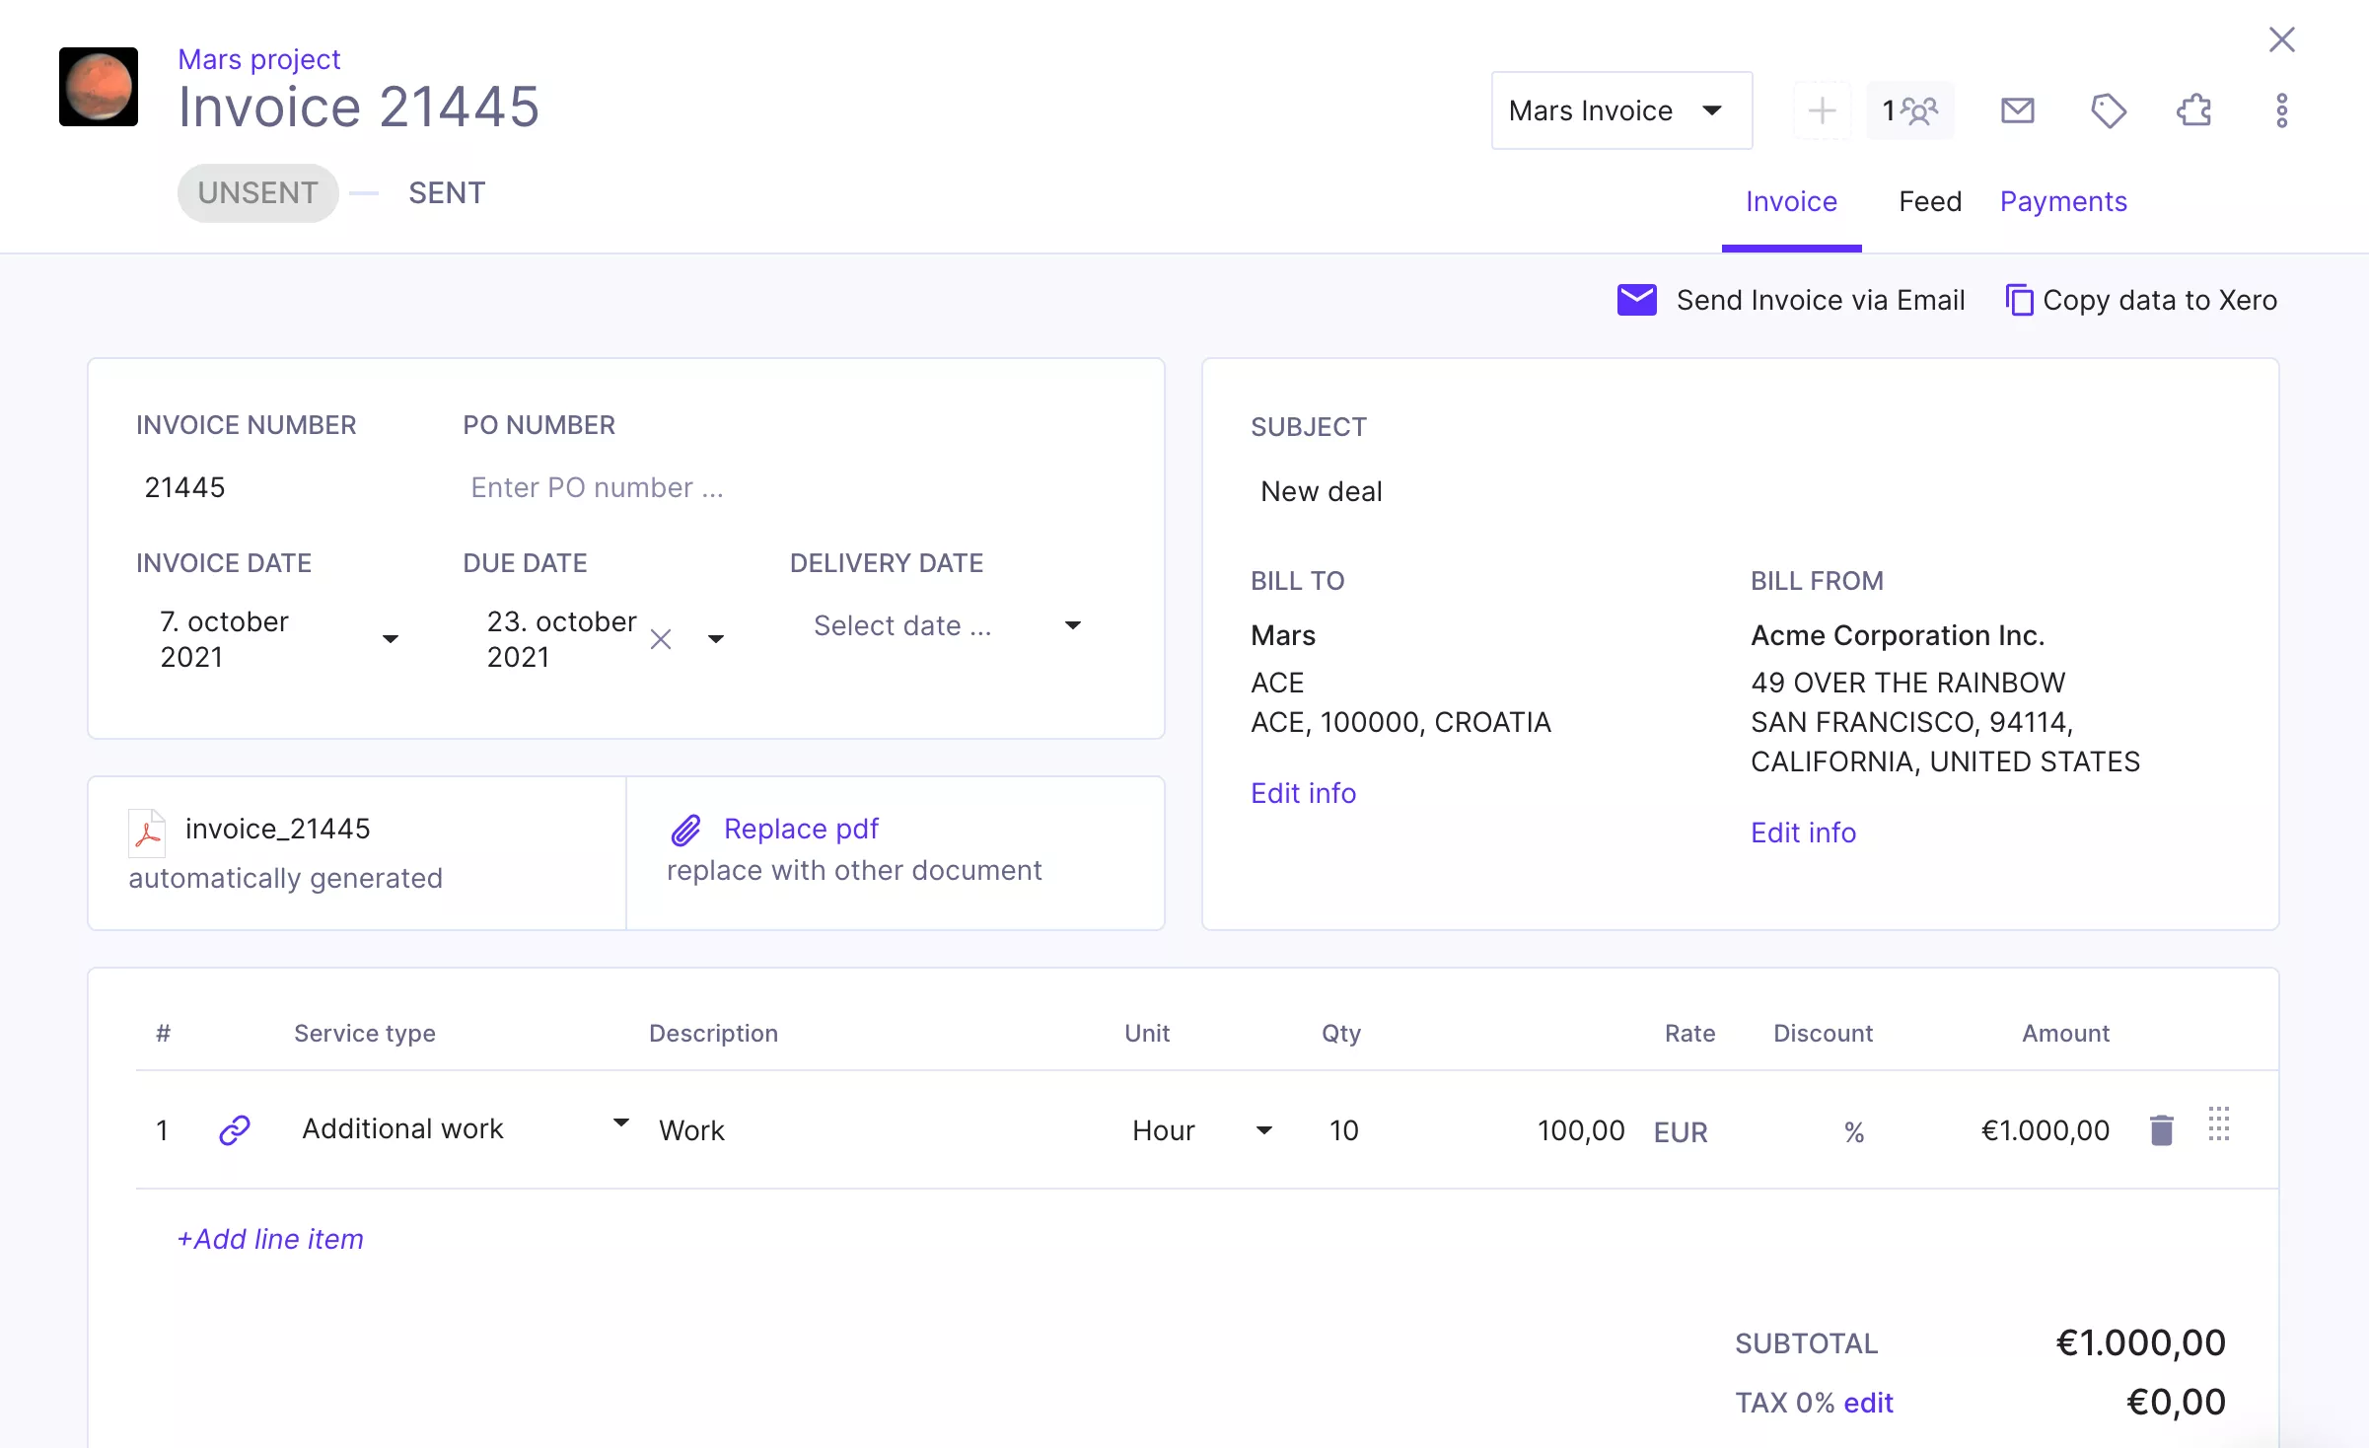2369x1448 pixels.
Task: Click the Description column header
Action: click(713, 1033)
